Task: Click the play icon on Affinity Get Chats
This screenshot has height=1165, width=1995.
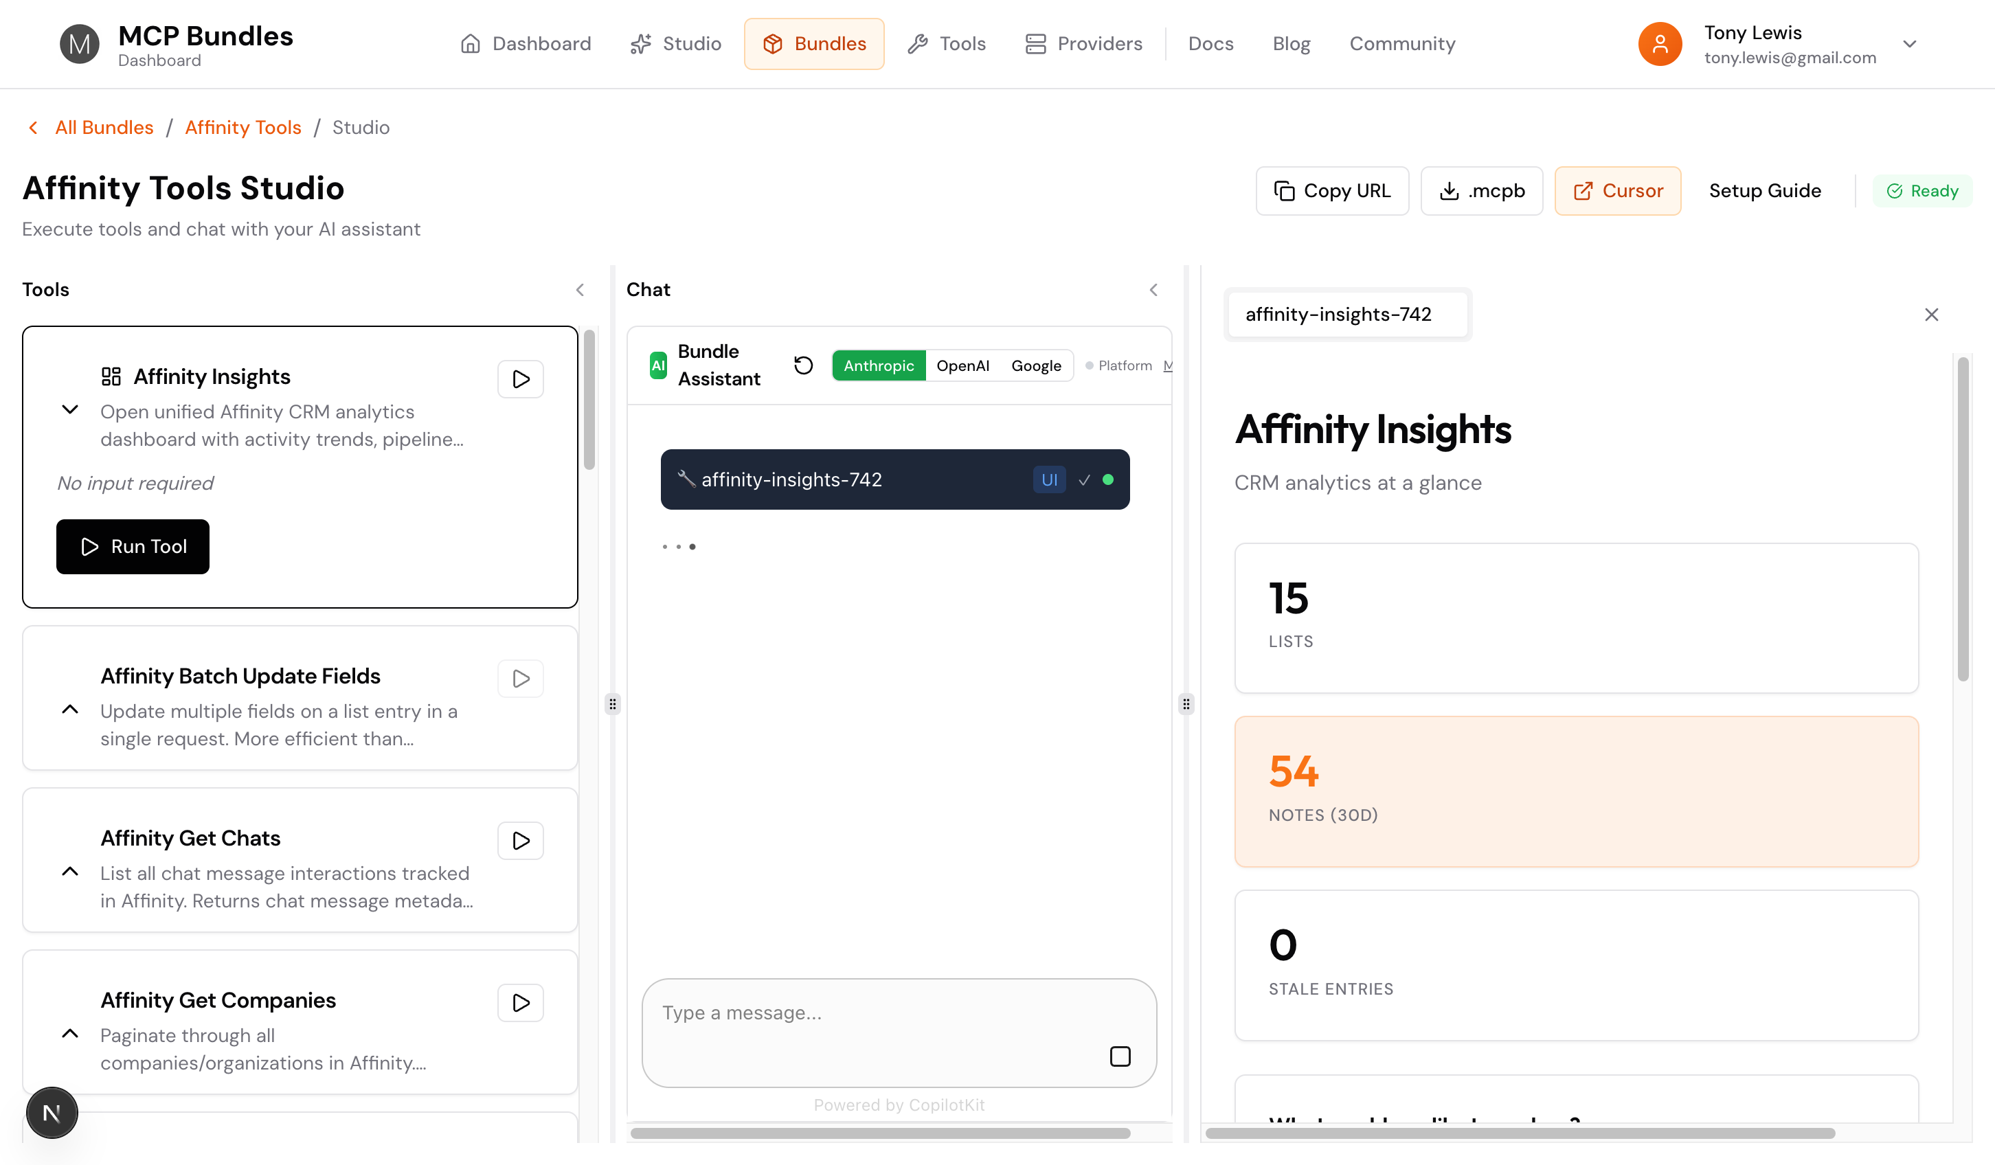Action: pos(520,841)
